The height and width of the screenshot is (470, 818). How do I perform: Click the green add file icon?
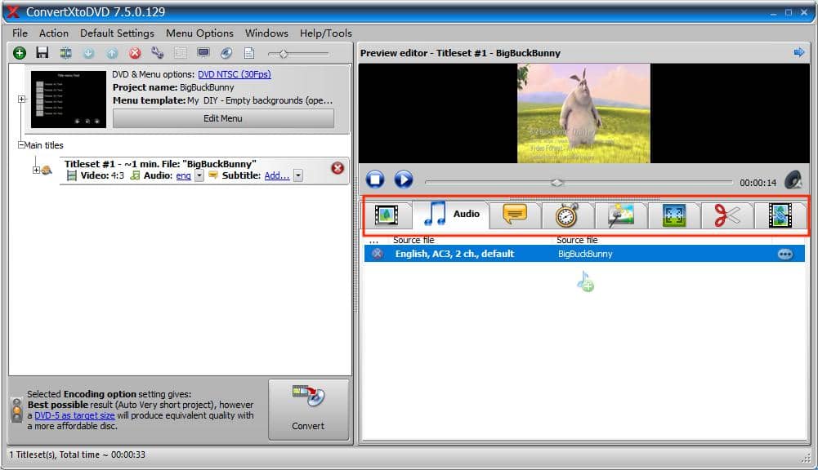[20, 53]
